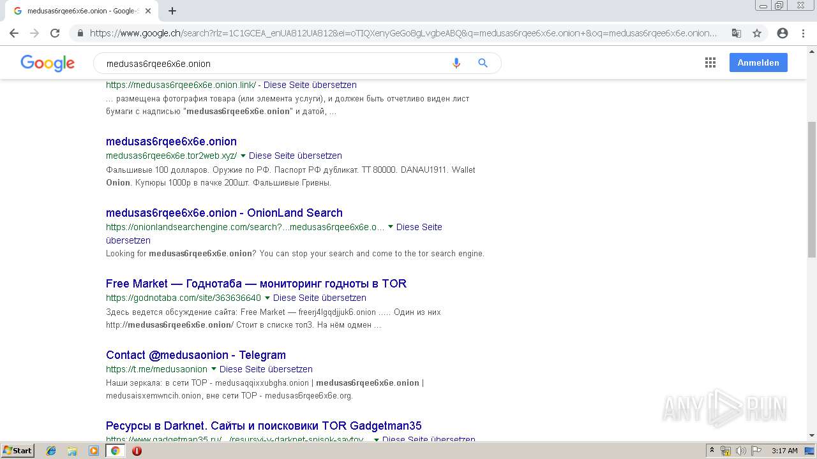
Task: Expand dropdown arrow next to t.me/medusaonion URL
Action: pos(214,369)
